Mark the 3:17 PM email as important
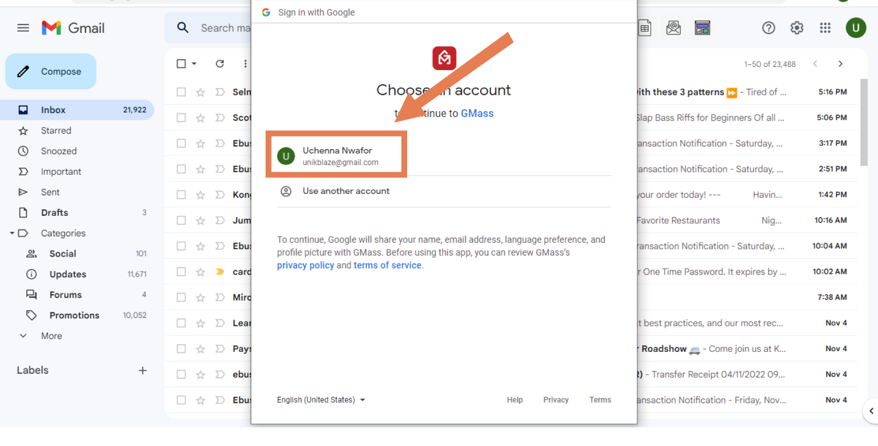The image size is (878, 446). pyautogui.click(x=220, y=144)
